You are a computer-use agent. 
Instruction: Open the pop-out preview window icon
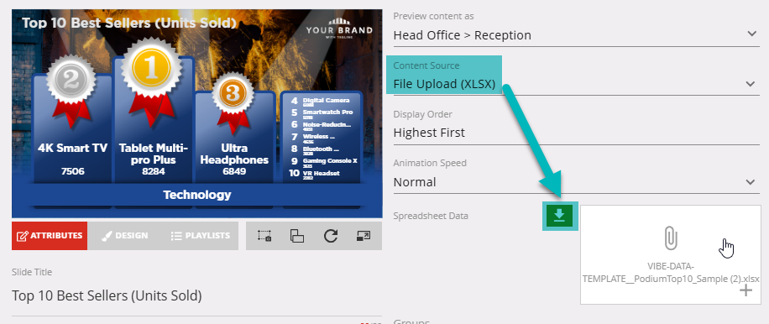tap(364, 236)
